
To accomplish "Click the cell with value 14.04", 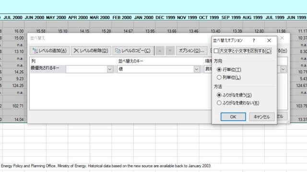I will coord(13,119).
